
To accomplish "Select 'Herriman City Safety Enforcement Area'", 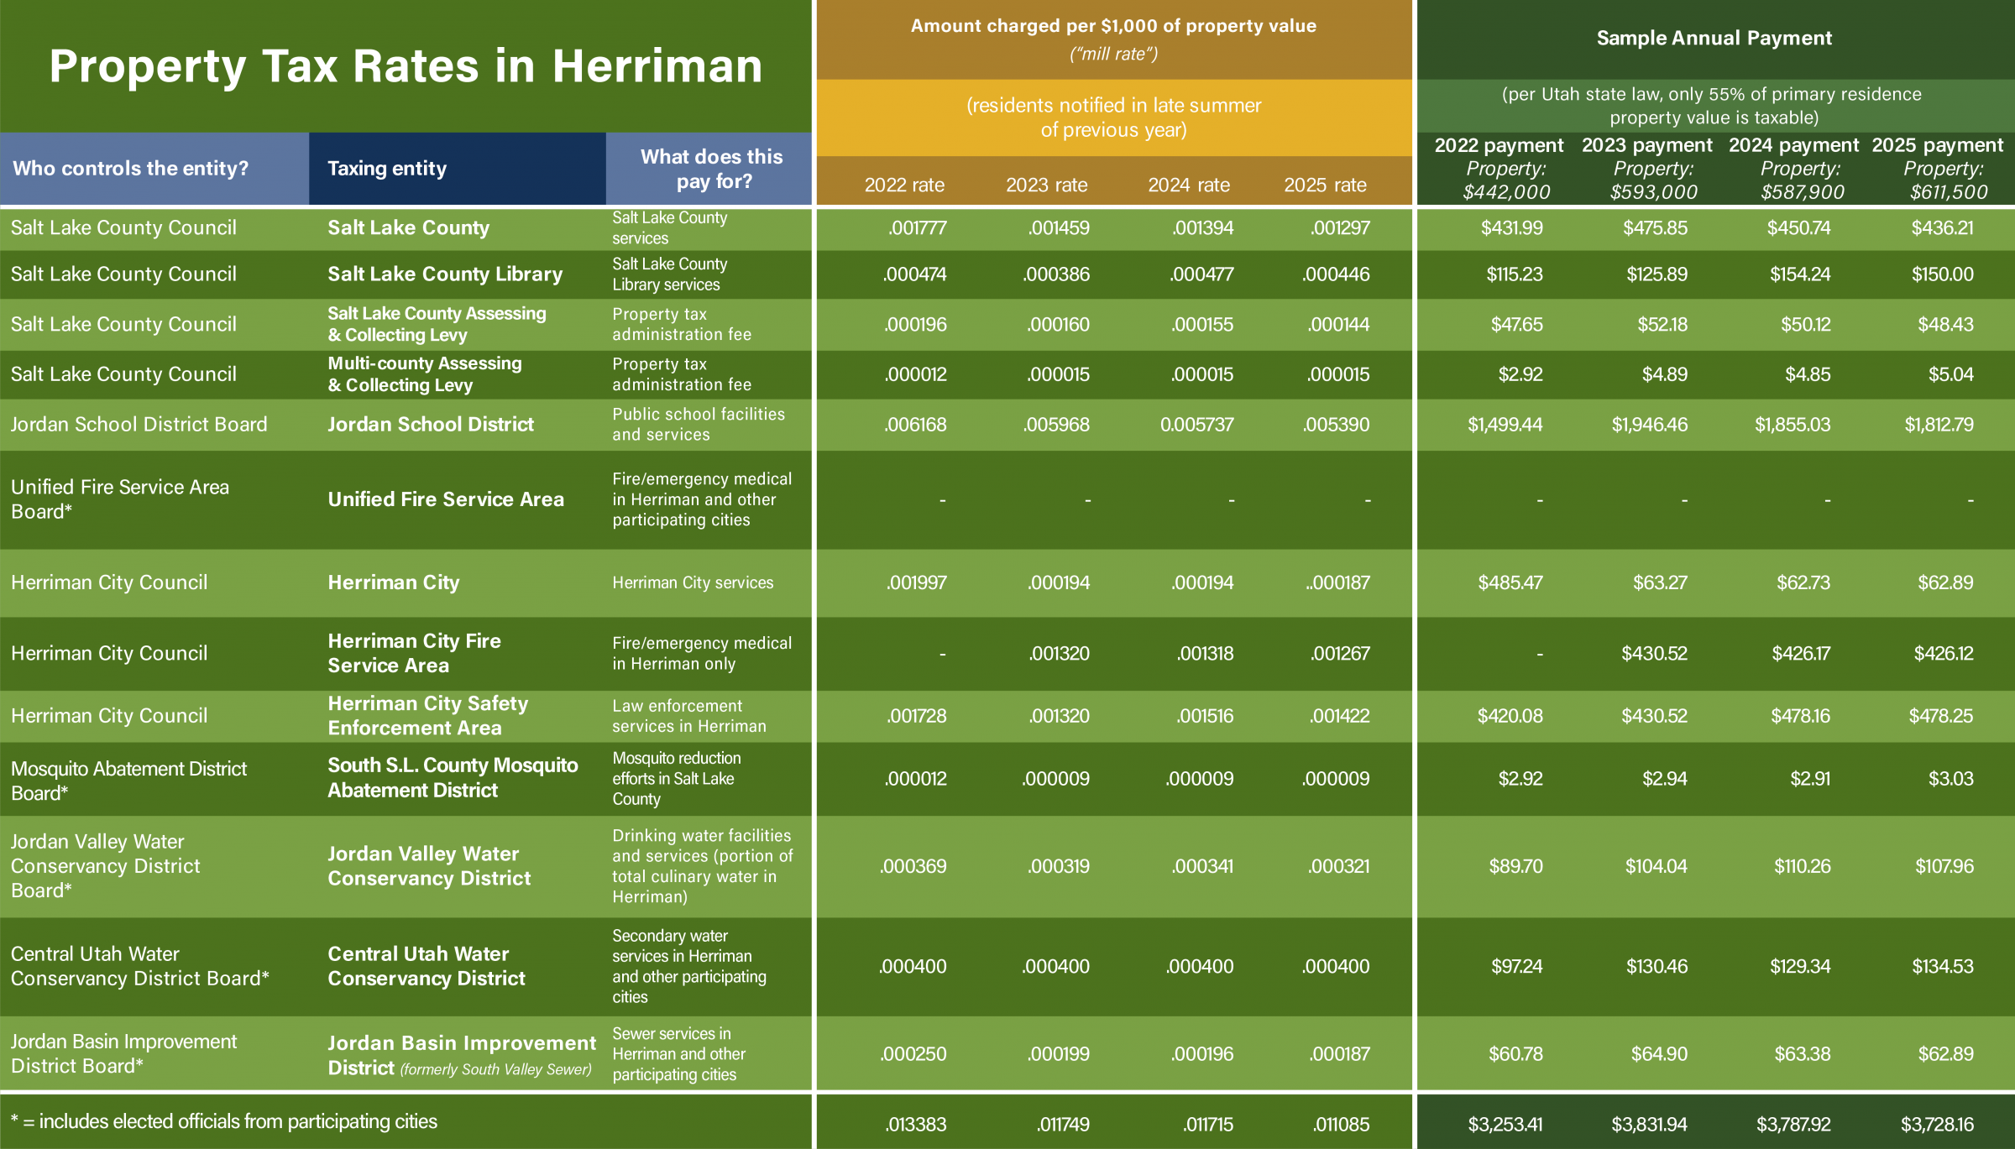I will [428, 715].
